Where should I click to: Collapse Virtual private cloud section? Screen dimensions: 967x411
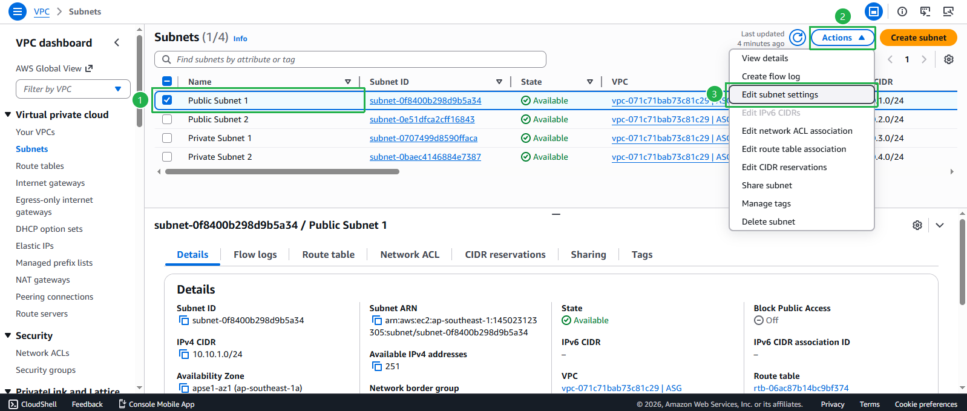(8, 114)
